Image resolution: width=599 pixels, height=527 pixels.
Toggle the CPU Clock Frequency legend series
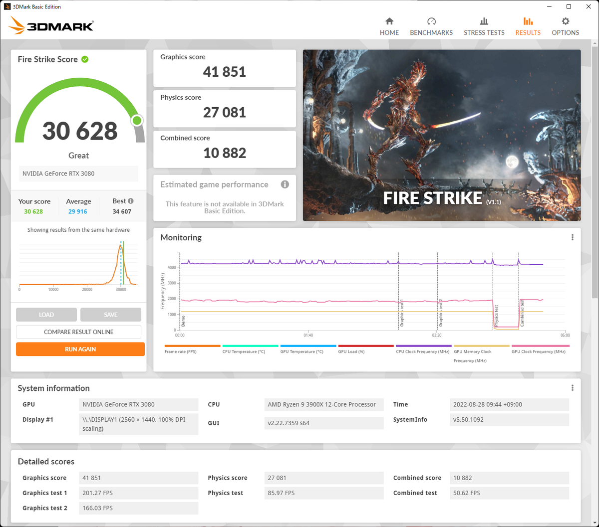pos(424,349)
